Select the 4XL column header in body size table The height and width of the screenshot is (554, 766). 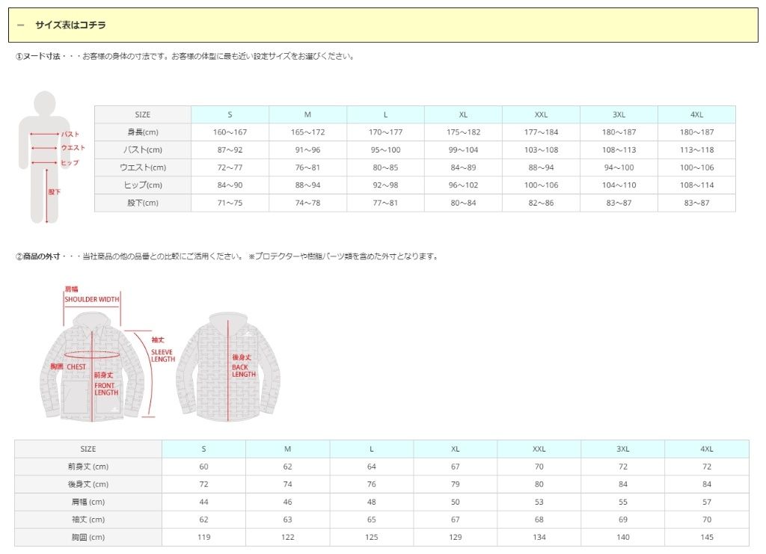[x=696, y=114]
